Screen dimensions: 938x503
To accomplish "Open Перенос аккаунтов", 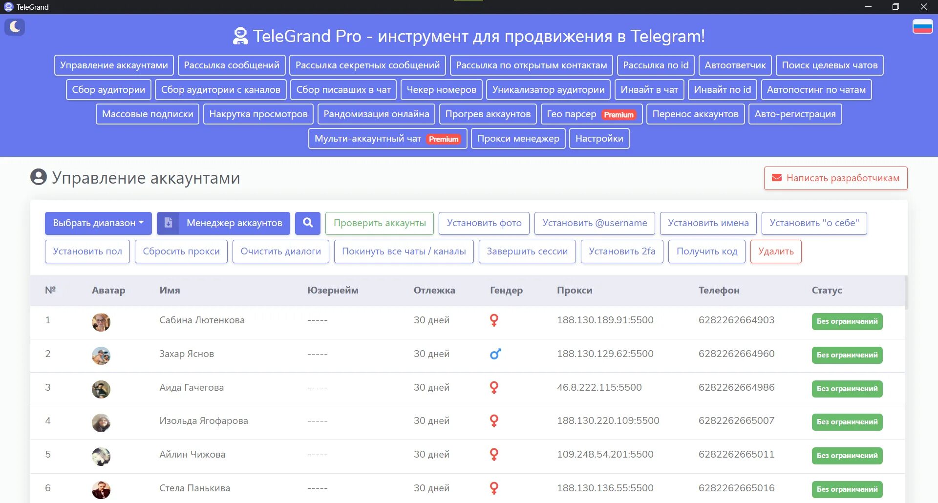I will click(x=696, y=114).
